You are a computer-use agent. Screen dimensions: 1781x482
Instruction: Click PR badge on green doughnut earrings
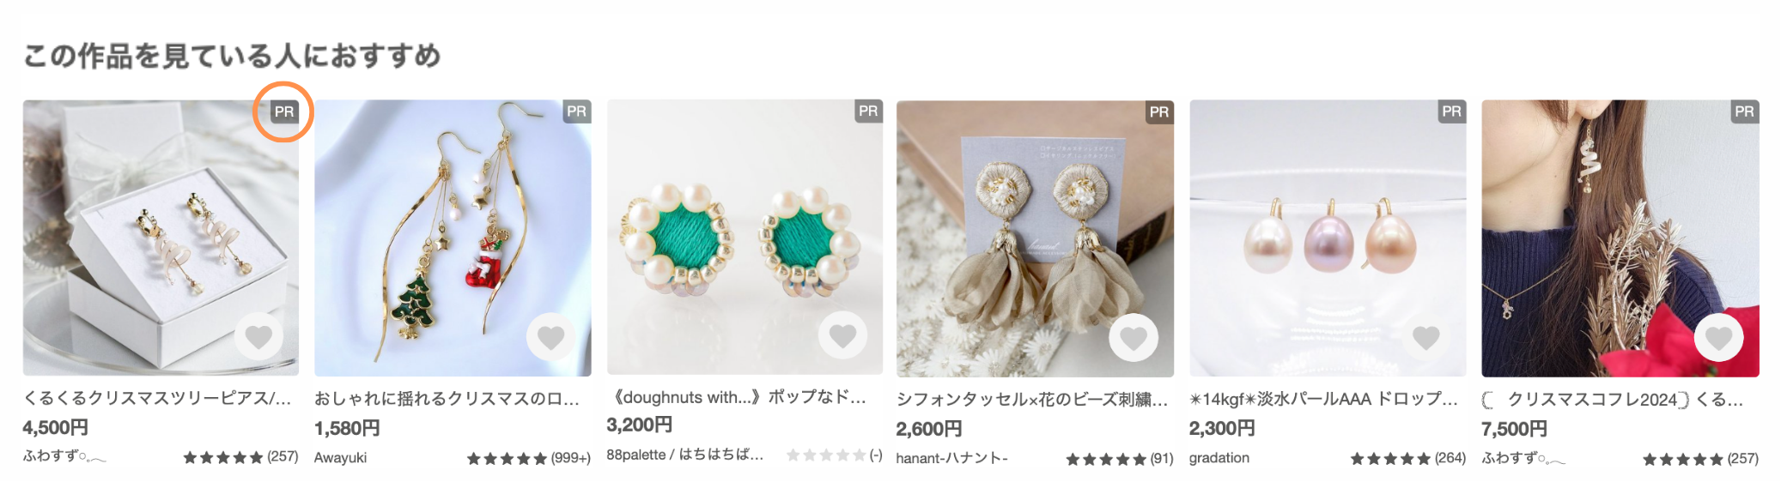click(868, 111)
